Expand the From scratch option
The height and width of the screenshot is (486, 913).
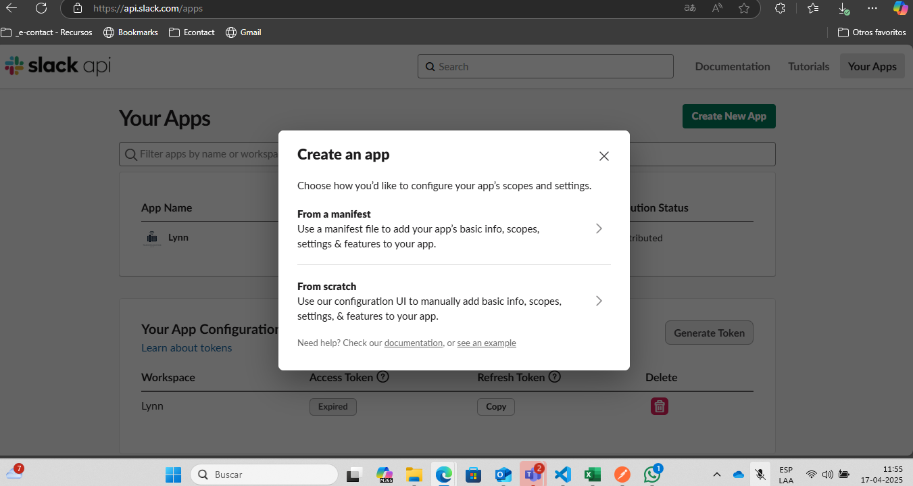[x=599, y=301]
